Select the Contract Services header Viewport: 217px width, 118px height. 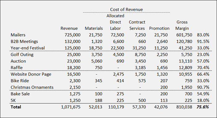137,25
